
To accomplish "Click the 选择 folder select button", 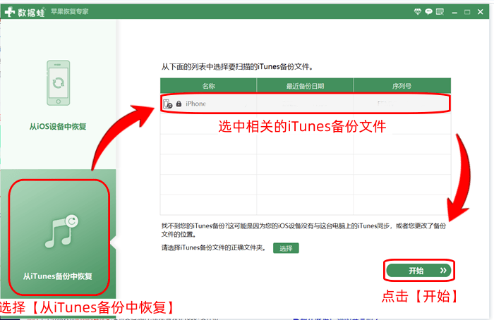I will (286, 248).
